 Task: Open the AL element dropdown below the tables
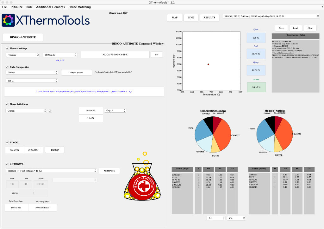(x=216, y=218)
